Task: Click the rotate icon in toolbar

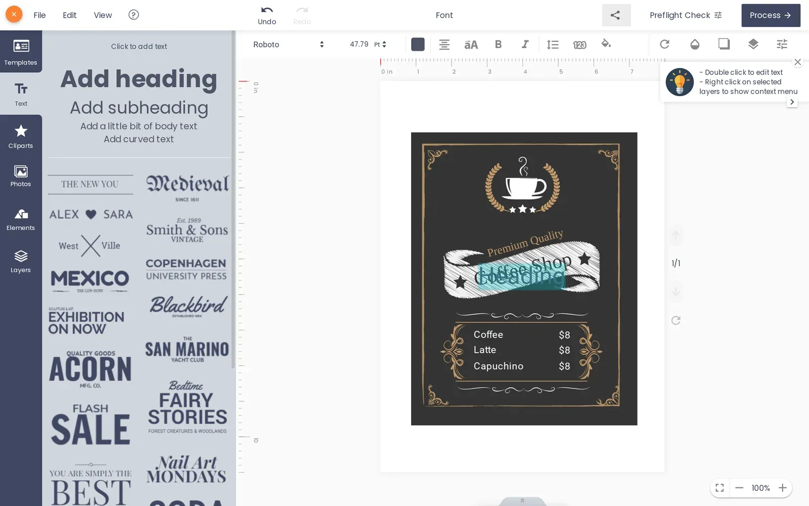Action: click(664, 44)
